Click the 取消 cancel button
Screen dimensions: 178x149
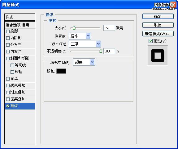point(158,25)
